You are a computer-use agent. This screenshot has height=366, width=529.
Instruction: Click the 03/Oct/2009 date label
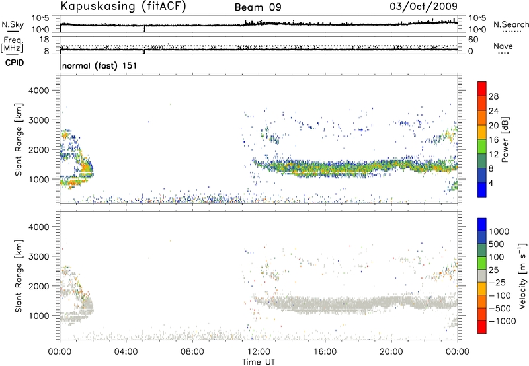pyautogui.click(x=424, y=6)
